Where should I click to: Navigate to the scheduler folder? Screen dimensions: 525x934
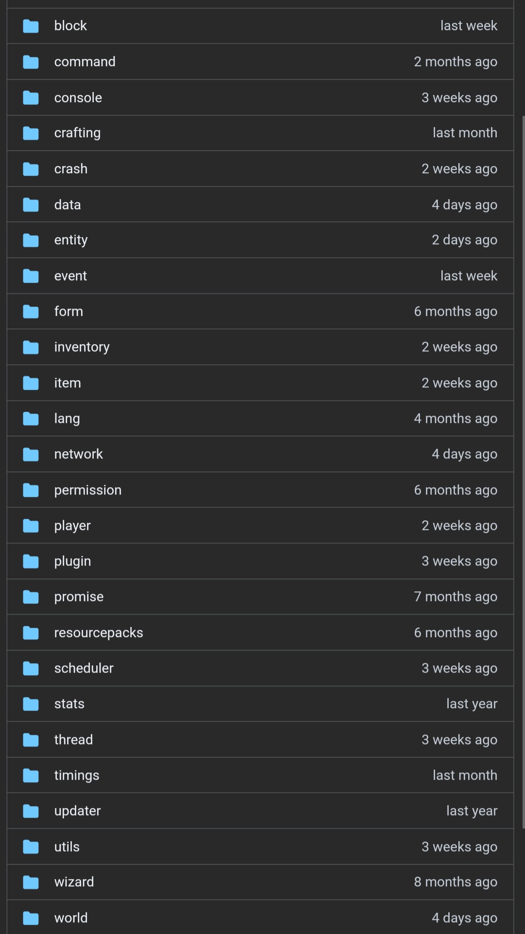click(x=84, y=668)
